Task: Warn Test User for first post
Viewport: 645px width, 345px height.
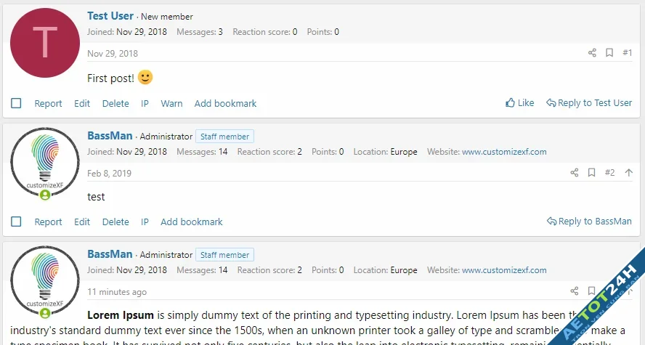Action: [171, 103]
